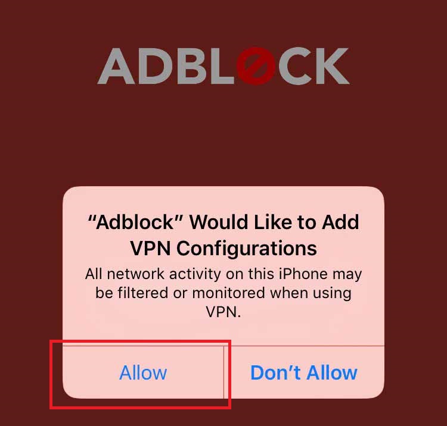The image size is (447, 426).
Task: Click the final "VPN." line of message
Action: 223,312
